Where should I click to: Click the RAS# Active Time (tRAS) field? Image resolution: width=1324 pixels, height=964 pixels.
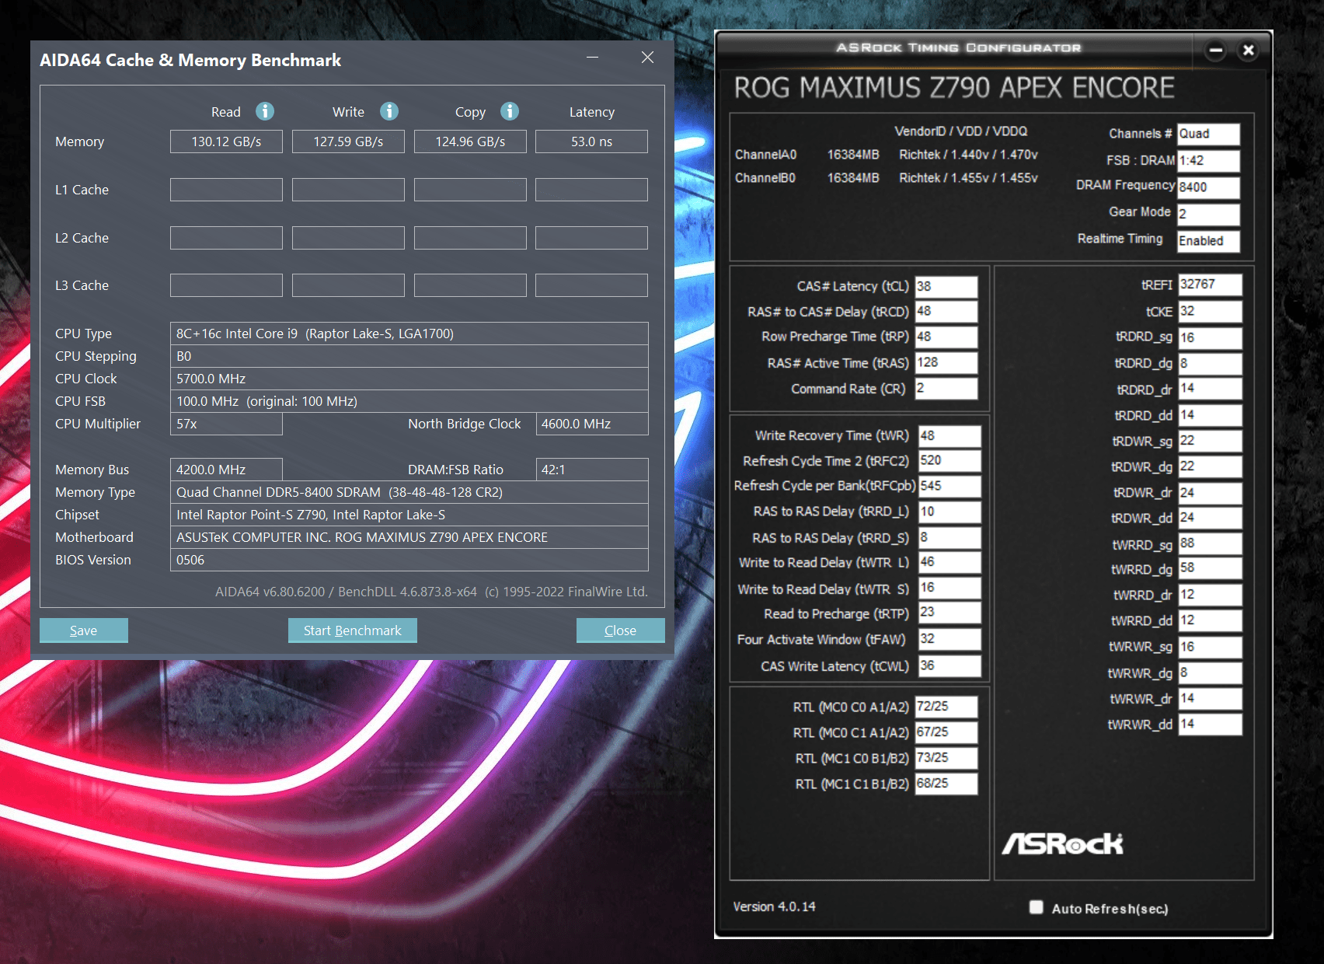[946, 362]
